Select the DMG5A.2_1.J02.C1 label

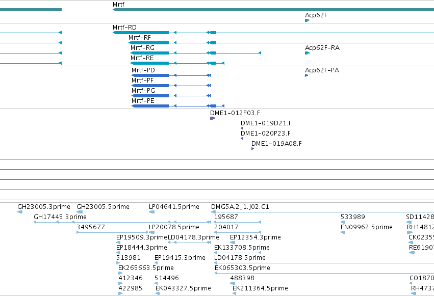[x=240, y=207]
